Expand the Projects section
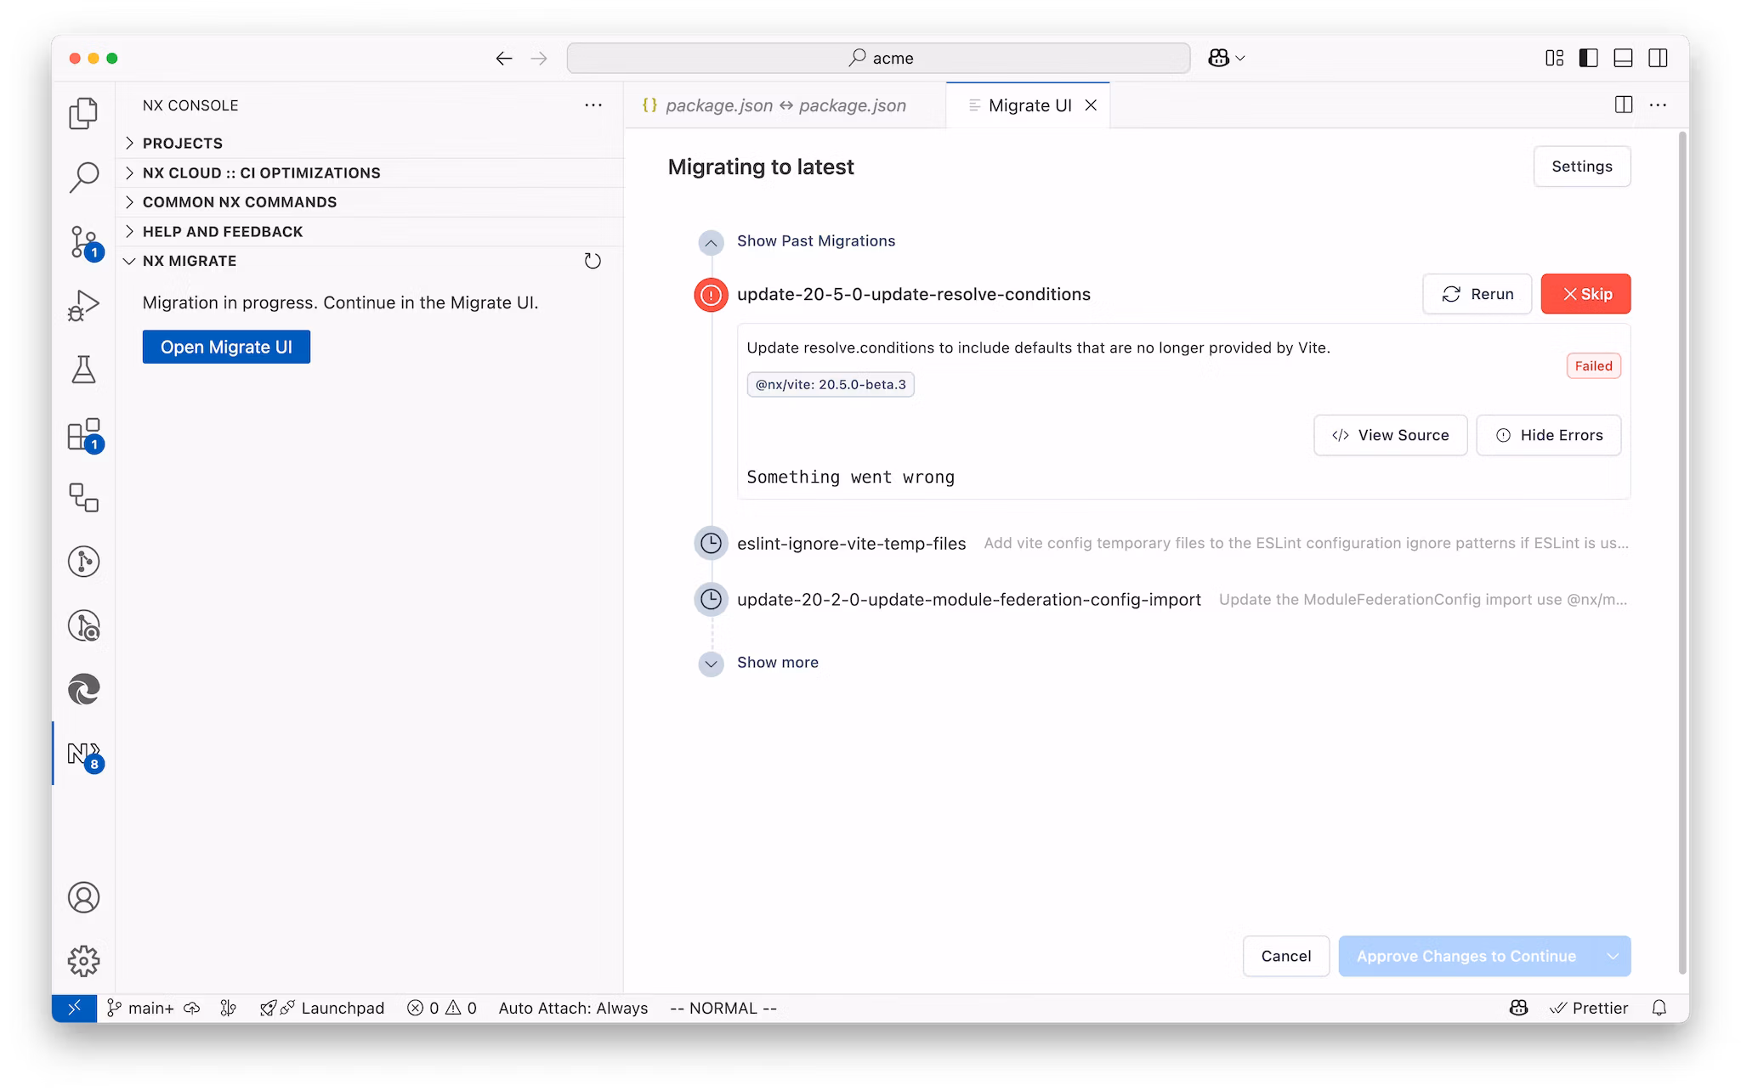1741x1091 pixels. (182, 143)
